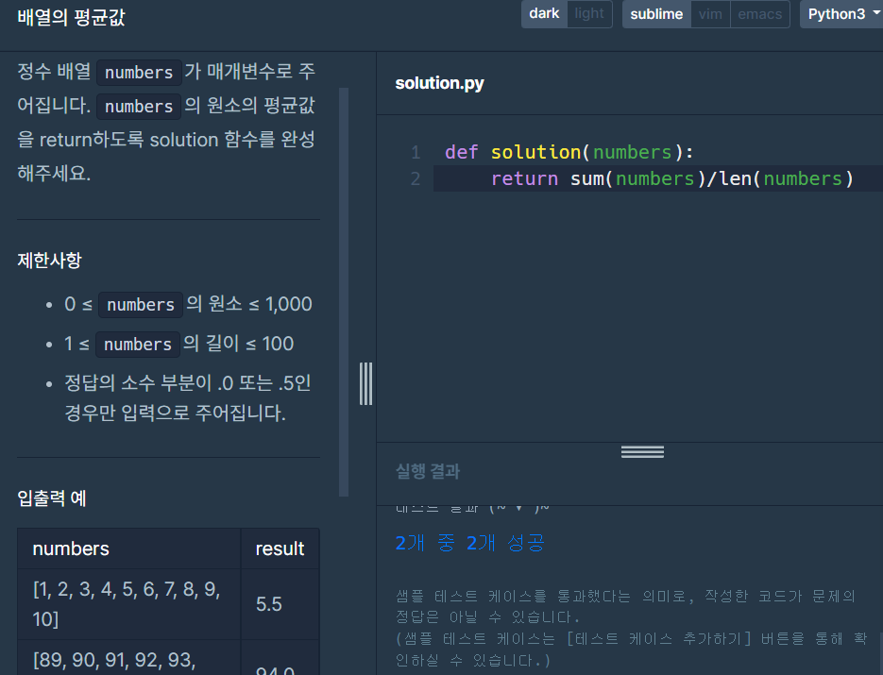Switch editor theme to dark
This screenshot has height=675, width=883.
(544, 13)
